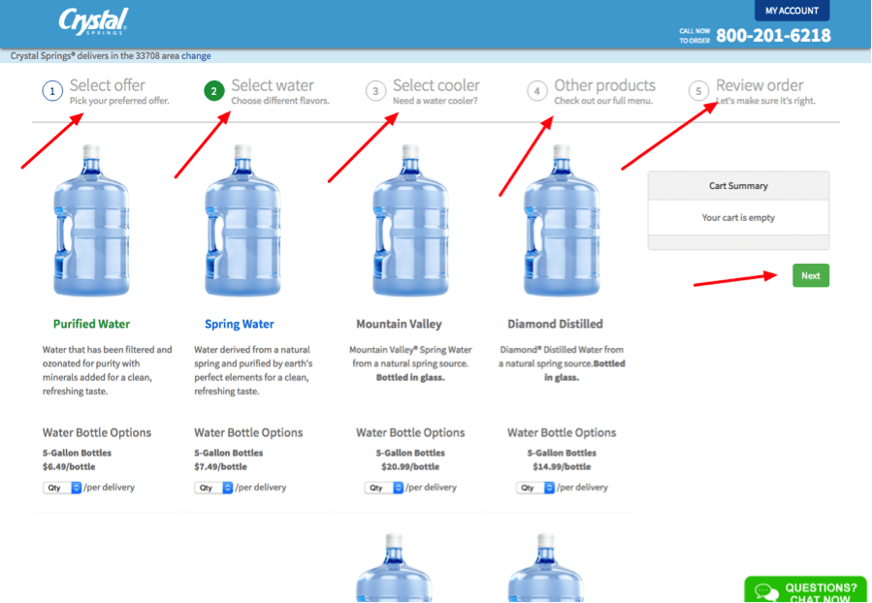Open the Mountain Valley Qty dropdown
Screen dimensions: 872x603
[384, 488]
